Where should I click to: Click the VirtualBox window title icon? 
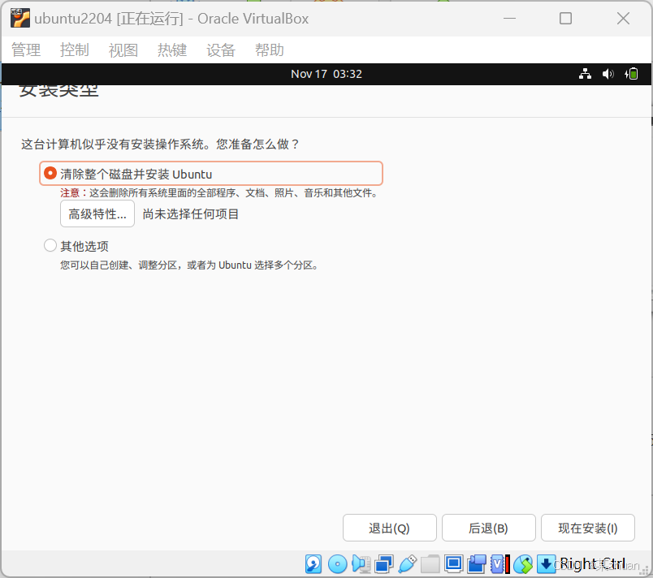click(x=20, y=19)
